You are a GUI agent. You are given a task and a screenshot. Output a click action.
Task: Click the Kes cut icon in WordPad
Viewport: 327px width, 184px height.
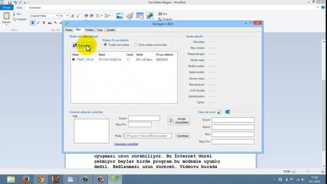[x=14, y=14]
